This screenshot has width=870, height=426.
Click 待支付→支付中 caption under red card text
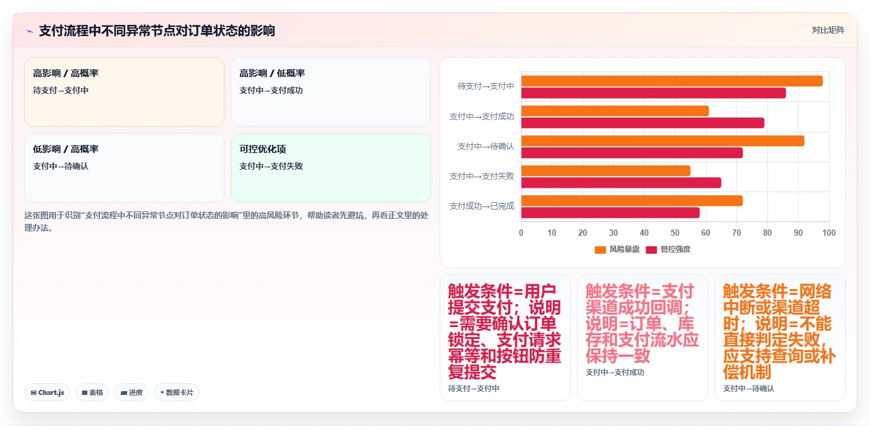coord(474,389)
